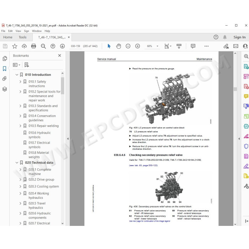Open 010.7 Electrical symbols bookmark
249x249 pixels.
click(39, 145)
